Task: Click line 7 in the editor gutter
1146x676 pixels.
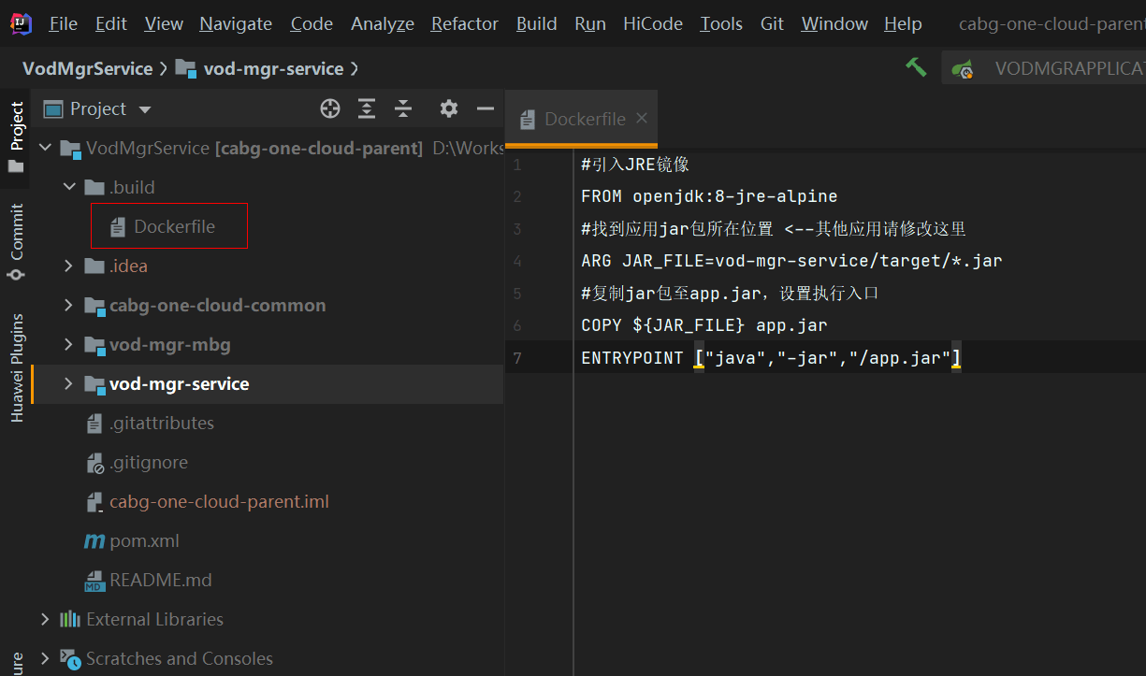Action: tap(518, 358)
